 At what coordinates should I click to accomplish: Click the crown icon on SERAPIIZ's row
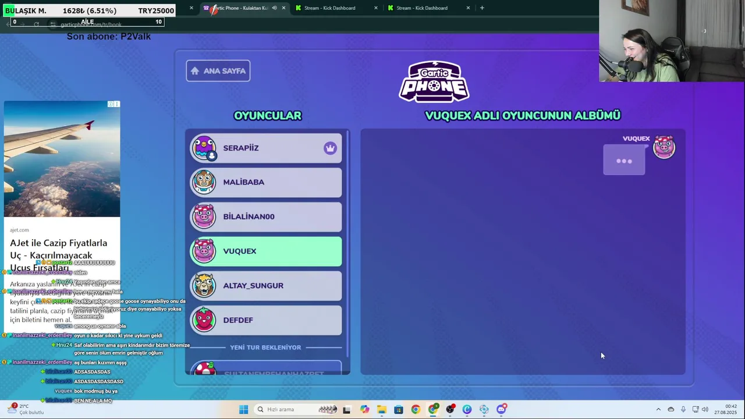[x=330, y=148]
